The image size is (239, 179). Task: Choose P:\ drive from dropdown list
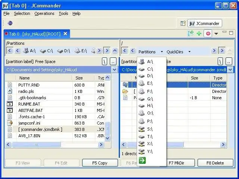point(152,121)
